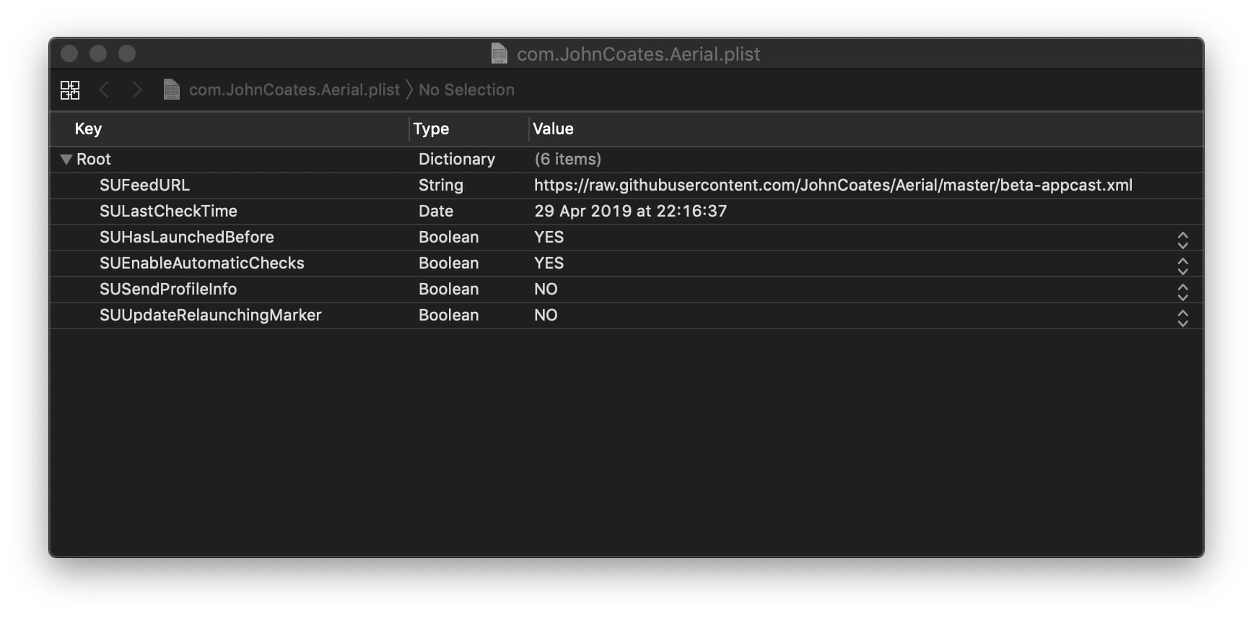This screenshot has width=1253, height=618.
Task: Click the date value 29 Apr 2019
Action: pos(630,211)
